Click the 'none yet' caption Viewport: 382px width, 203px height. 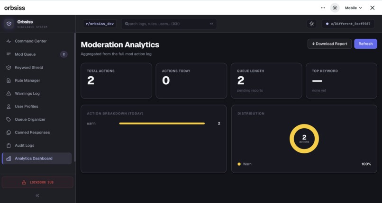pyautogui.click(x=319, y=90)
